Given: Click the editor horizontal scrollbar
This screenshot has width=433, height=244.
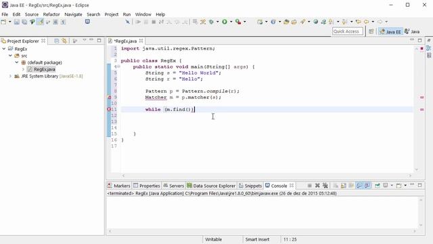Looking at the screenshot, I should click(267, 176).
